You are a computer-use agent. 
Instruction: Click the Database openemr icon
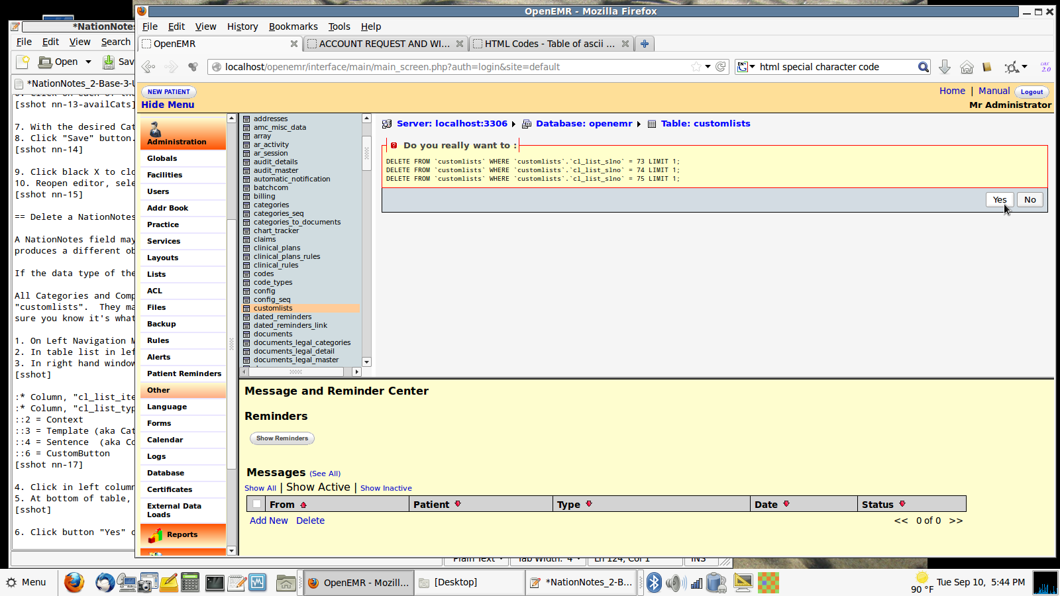point(527,124)
